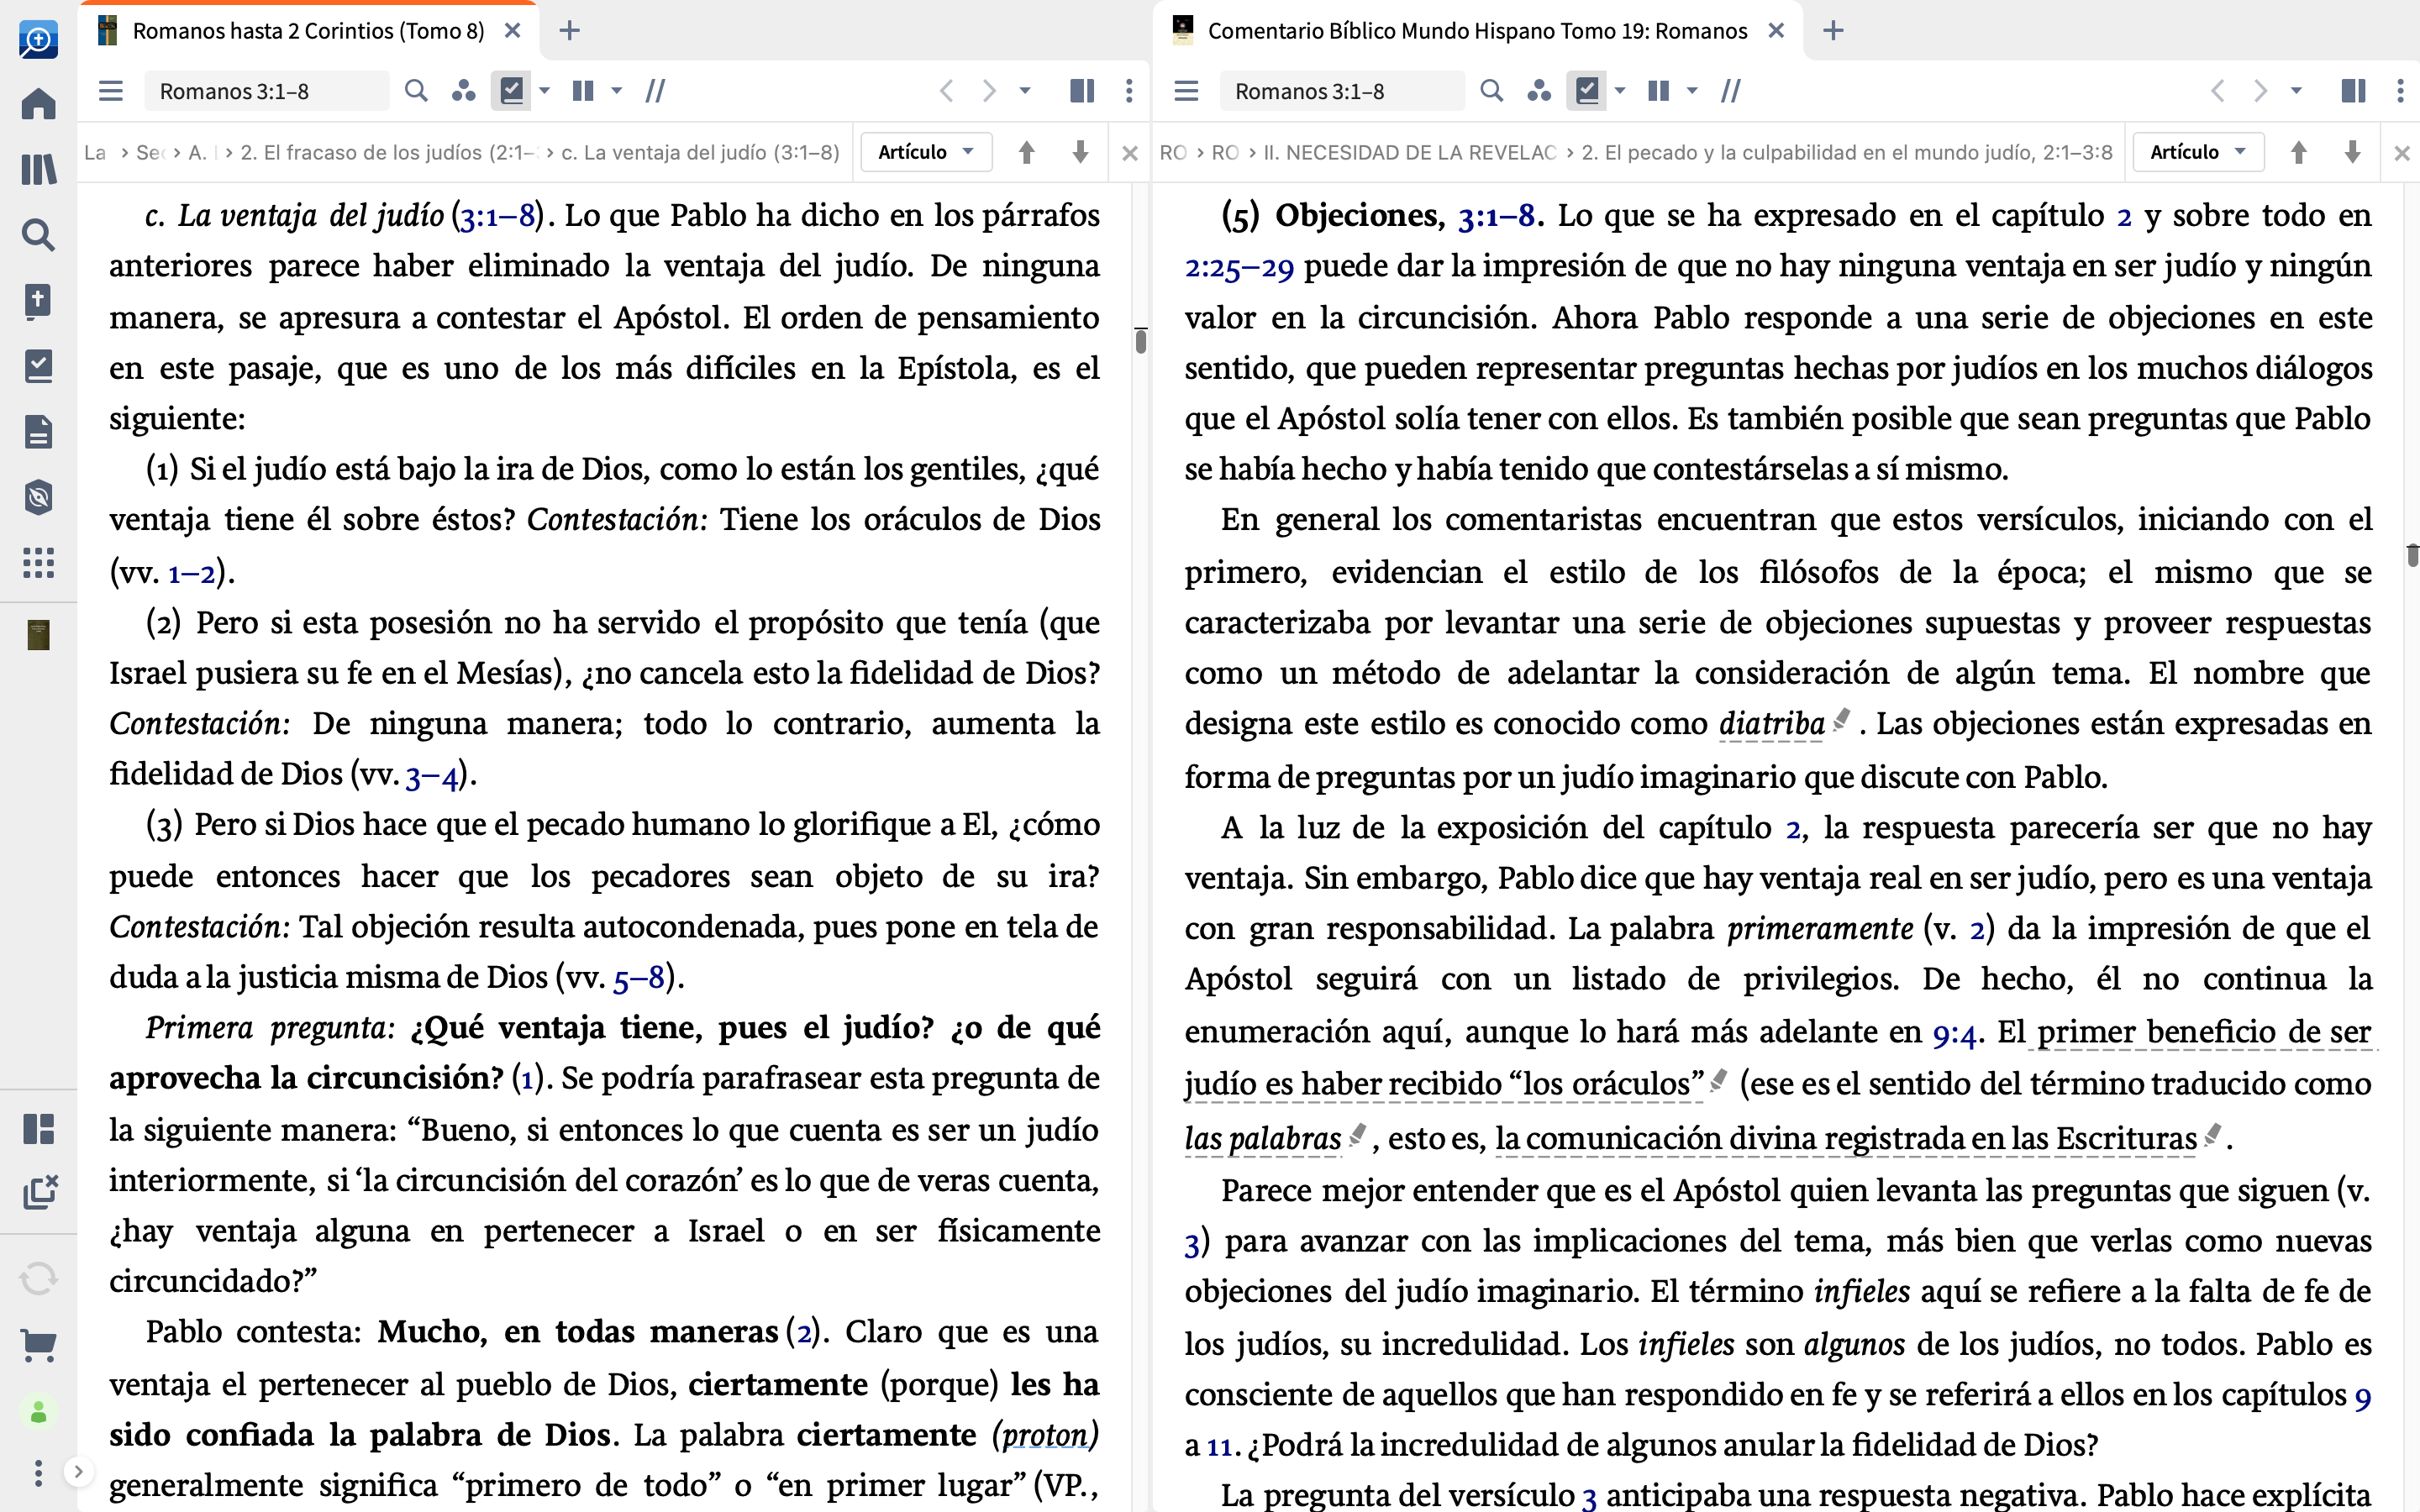The height and width of the screenshot is (1512, 2420).
Task: Expand history dropdown in right panel
Action: click(x=2296, y=91)
